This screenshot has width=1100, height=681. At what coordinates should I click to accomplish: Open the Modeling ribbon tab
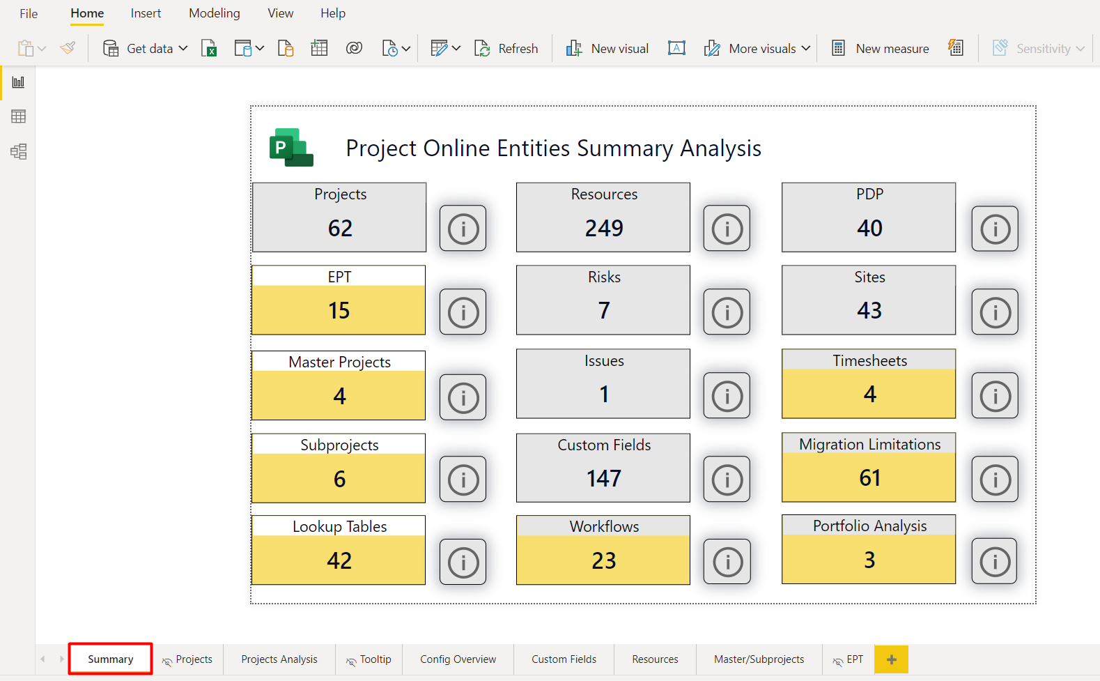[x=215, y=13]
